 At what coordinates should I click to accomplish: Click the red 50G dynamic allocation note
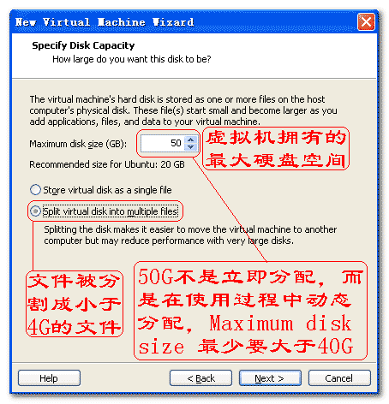pos(250,311)
